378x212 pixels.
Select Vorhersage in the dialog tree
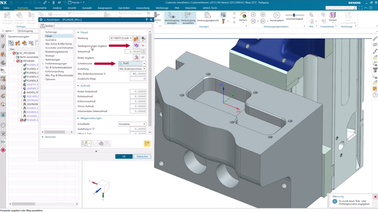click(51, 32)
